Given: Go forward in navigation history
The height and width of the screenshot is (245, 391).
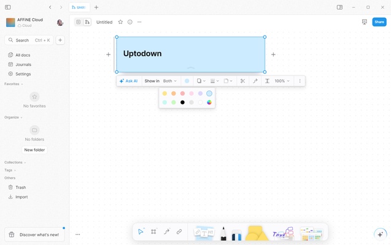Looking at the screenshot, I should point(61,7).
